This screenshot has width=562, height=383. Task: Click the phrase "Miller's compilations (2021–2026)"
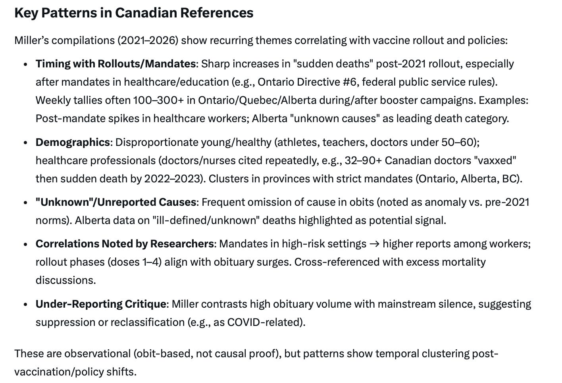[x=96, y=40]
